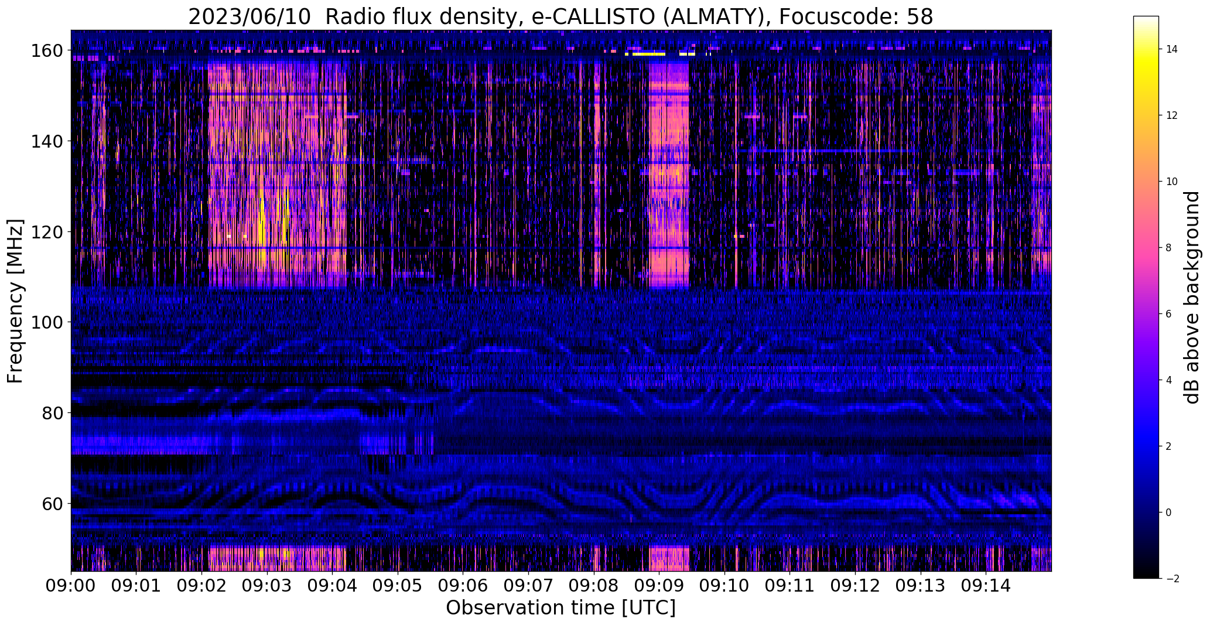Click the 100 MHz frequency tick label

pos(46,322)
